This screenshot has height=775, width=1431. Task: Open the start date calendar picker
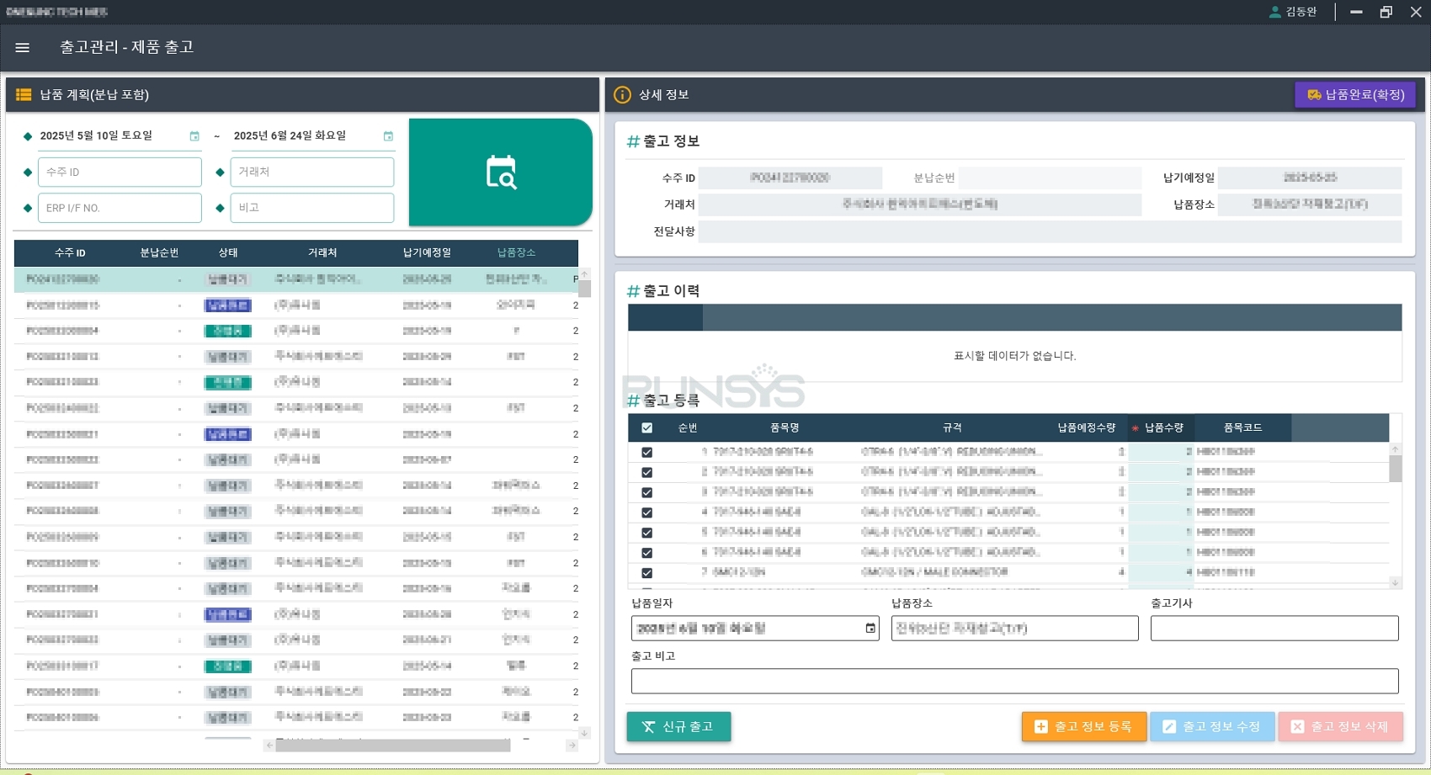point(195,135)
